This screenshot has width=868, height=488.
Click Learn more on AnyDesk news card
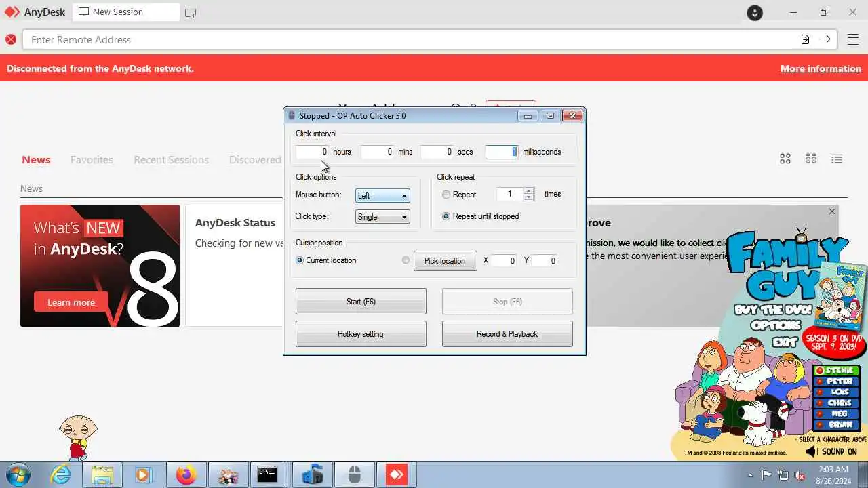[71, 302]
